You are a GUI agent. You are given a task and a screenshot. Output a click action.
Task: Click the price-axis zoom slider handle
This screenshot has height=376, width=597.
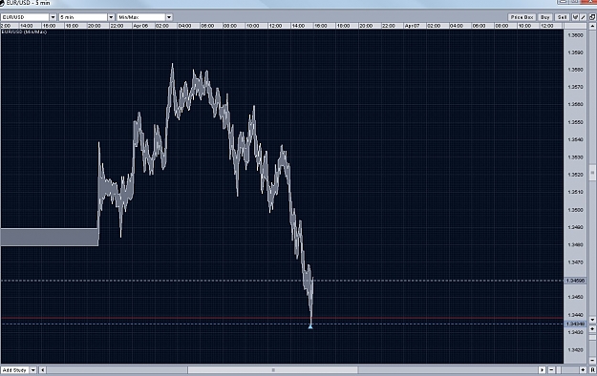(592, 337)
